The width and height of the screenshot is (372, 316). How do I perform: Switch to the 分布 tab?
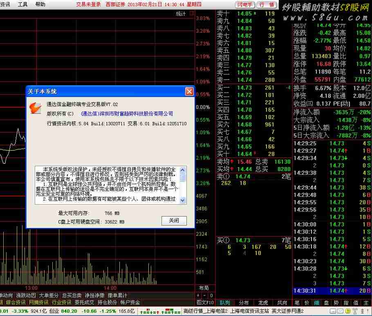tap(244, 302)
